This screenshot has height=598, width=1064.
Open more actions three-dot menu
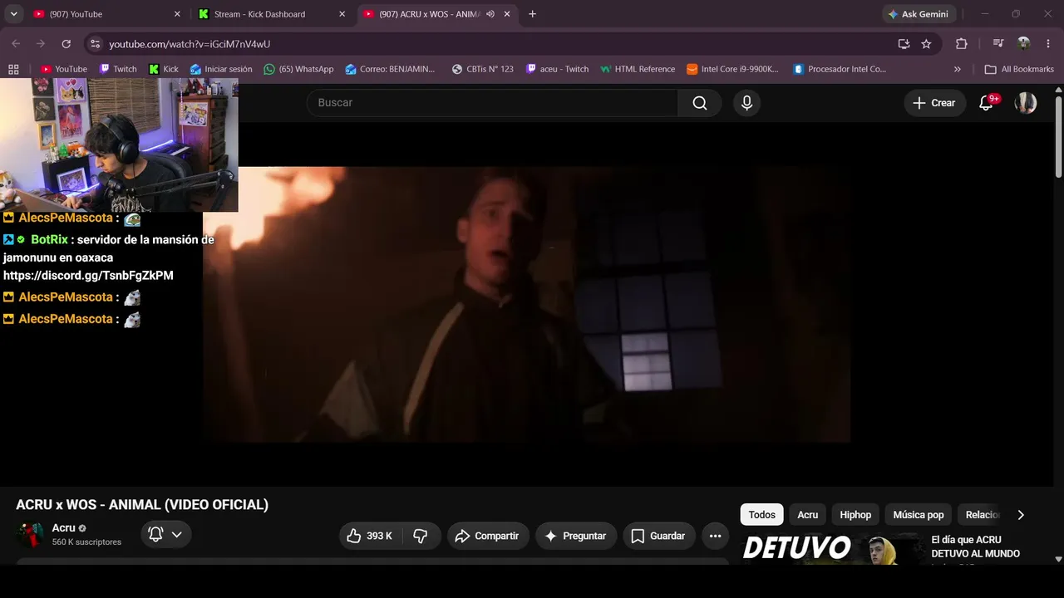[715, 536]
